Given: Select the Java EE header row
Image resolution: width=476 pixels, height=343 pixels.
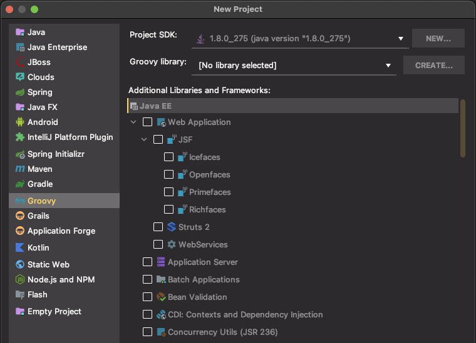Looking at the screenshot, I should point(292,106).
